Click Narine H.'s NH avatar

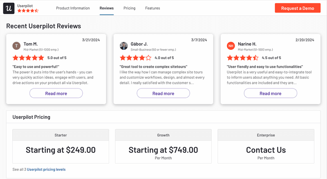231,46
